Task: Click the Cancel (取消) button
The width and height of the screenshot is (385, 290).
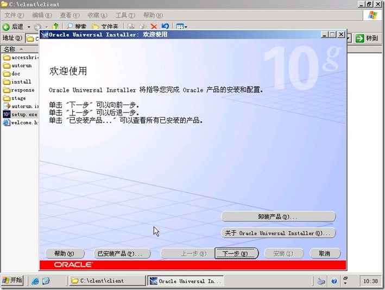Action: click(325, 254)
